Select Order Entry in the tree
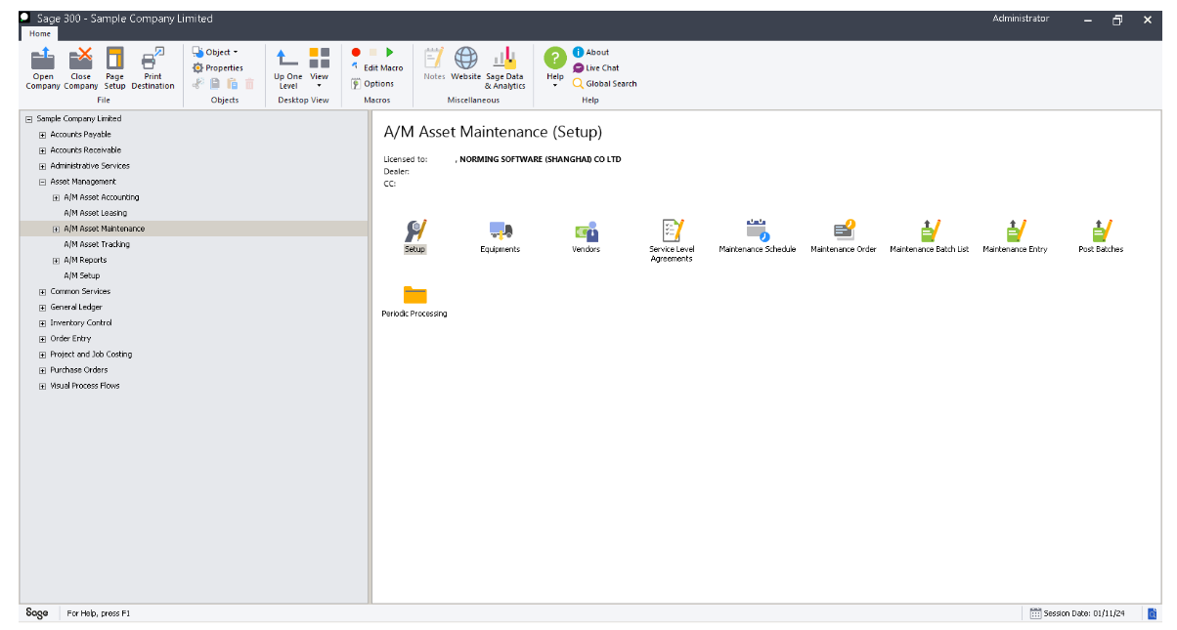 [70, 339]
